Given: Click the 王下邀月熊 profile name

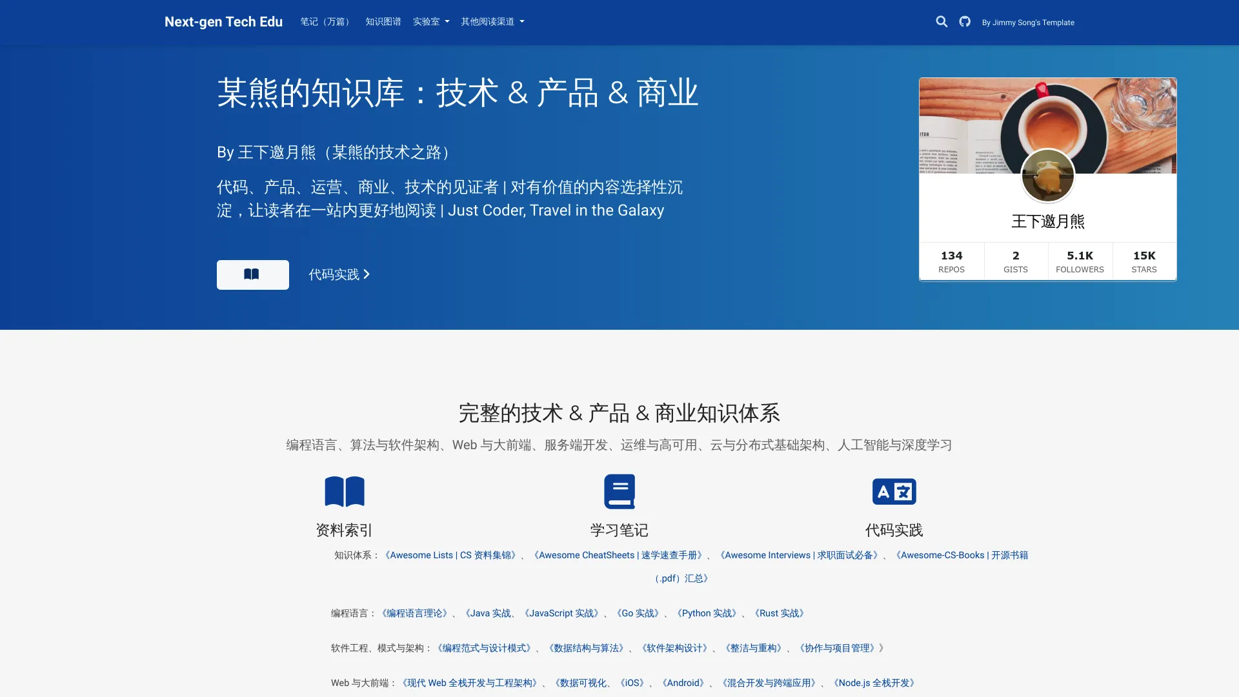Looking at the screenshot, I should tap(1048, 221).
